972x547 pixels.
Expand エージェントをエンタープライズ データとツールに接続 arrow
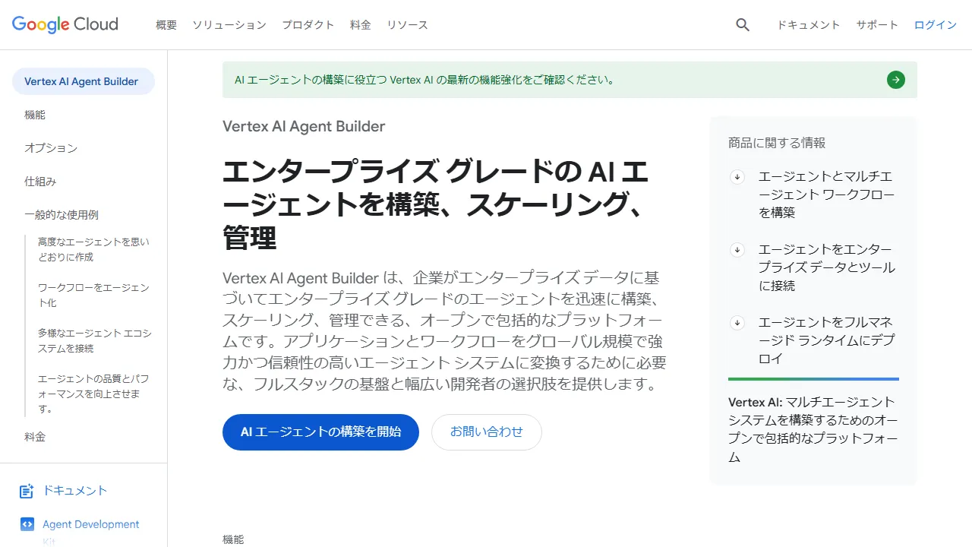(737, 249)
